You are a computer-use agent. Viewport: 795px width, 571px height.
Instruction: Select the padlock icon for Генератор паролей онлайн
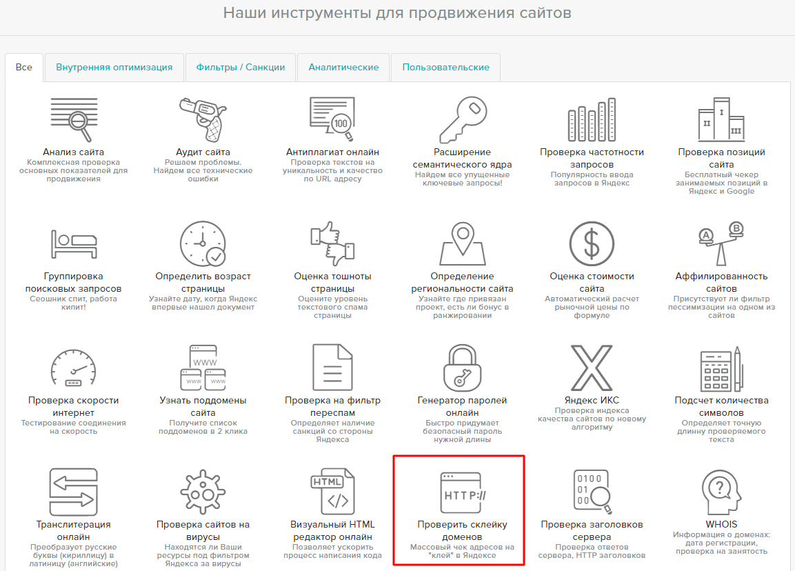[463, 368]
